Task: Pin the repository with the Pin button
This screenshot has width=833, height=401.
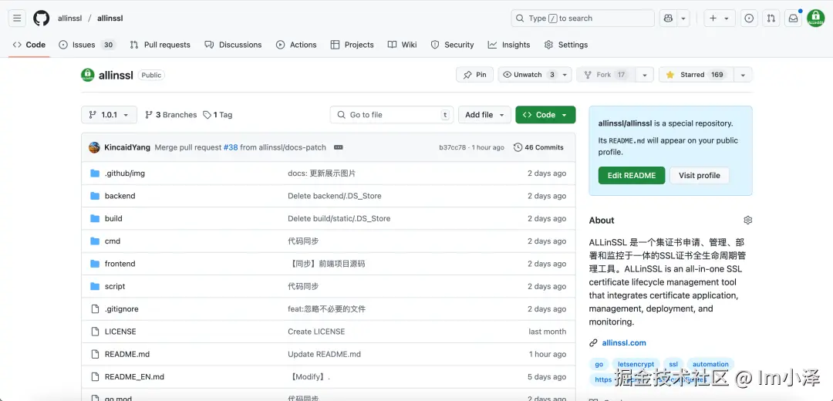Action: coord(475,75)
